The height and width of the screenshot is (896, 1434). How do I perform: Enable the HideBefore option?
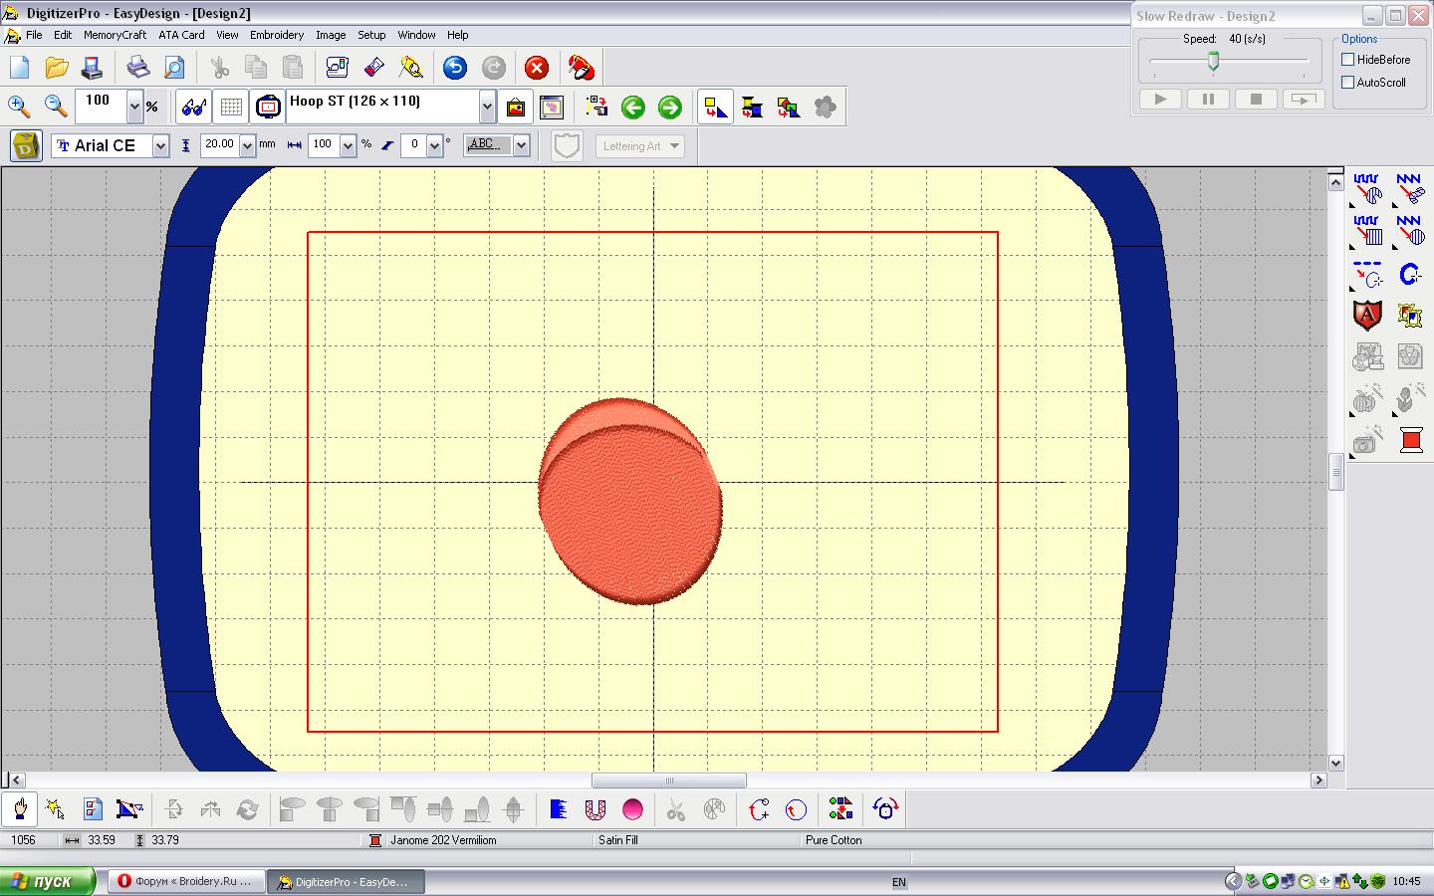(x=1348, y=60)
